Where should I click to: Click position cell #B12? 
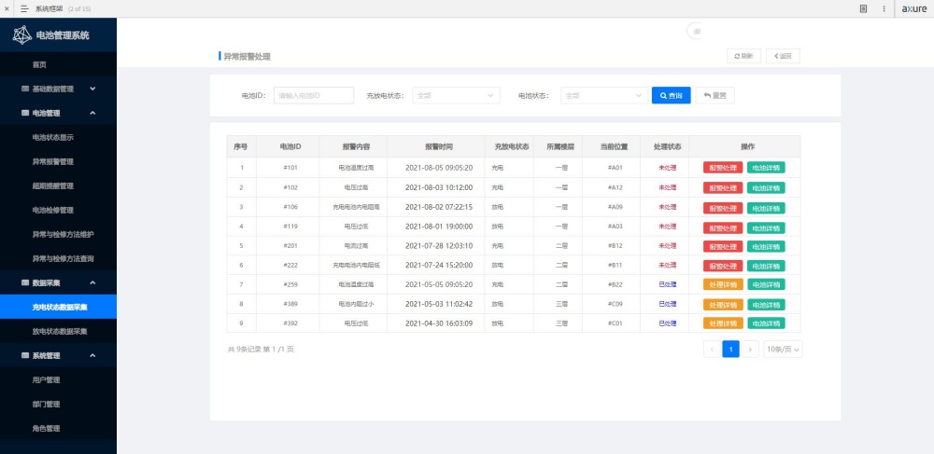616,246
